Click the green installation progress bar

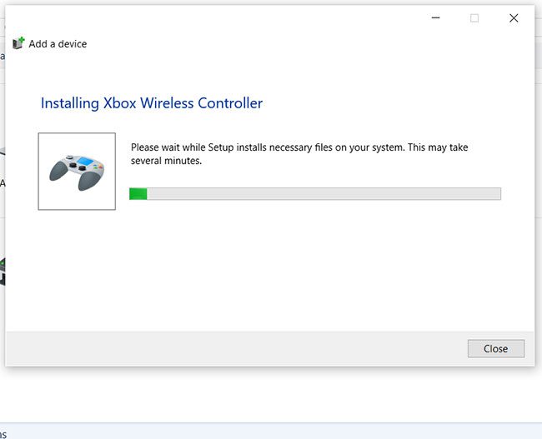click(x=315, y=194)
